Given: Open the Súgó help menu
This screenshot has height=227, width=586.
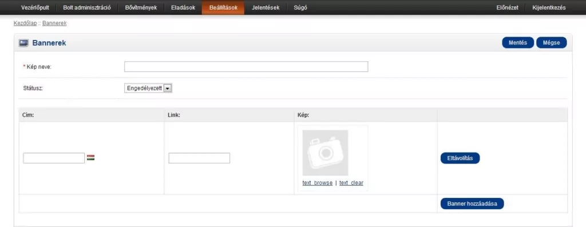Looking at the screenshot, I should (300, 7).
